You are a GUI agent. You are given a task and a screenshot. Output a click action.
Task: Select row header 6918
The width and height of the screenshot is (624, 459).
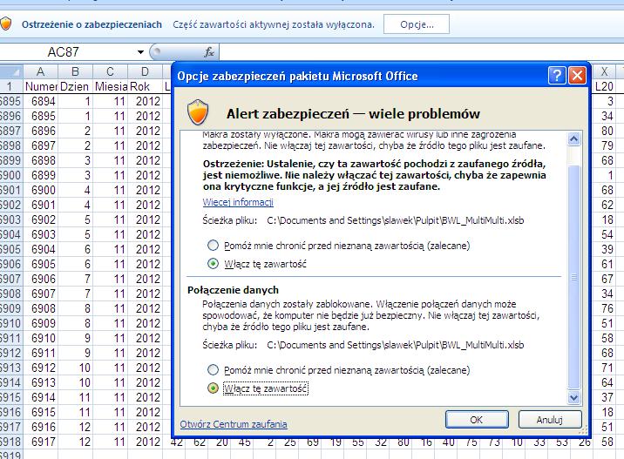[11, 442]
